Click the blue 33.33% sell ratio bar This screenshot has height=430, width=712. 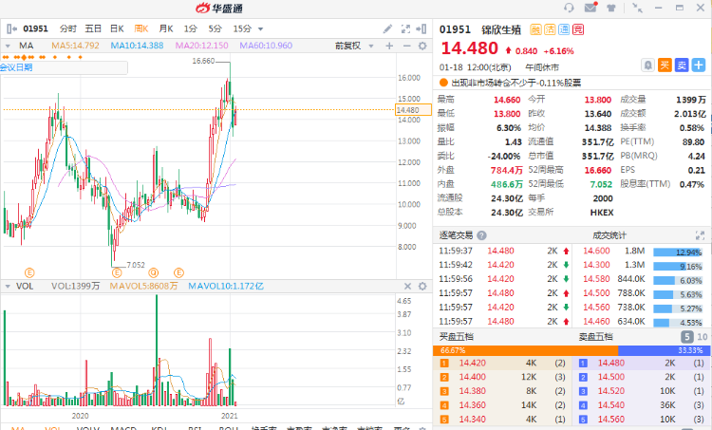663,350
